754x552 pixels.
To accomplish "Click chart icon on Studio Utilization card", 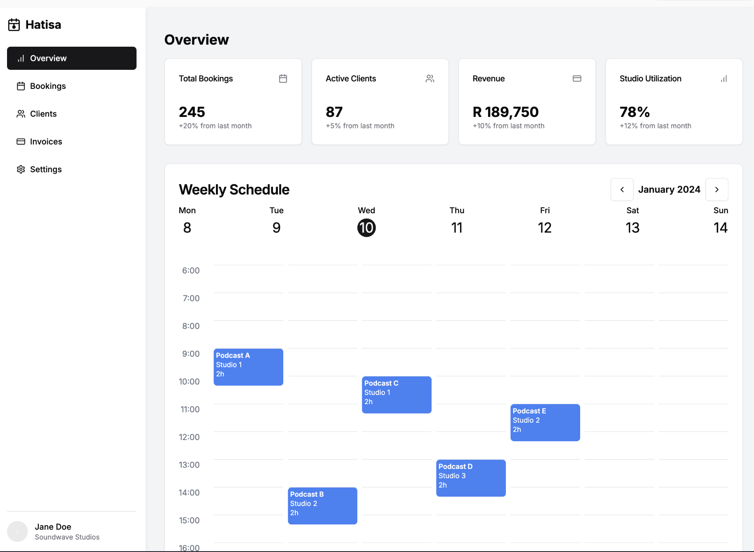I will point(724,79).
